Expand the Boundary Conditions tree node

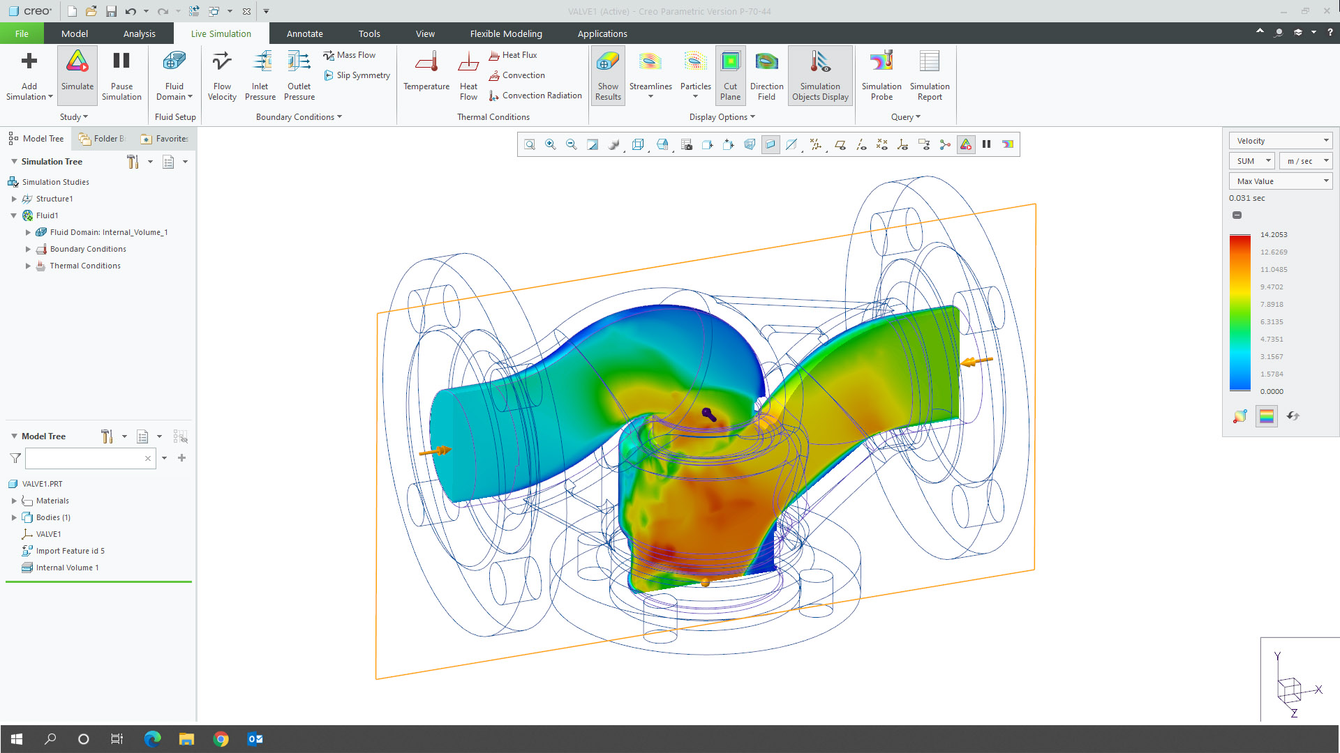pos(28,249)
